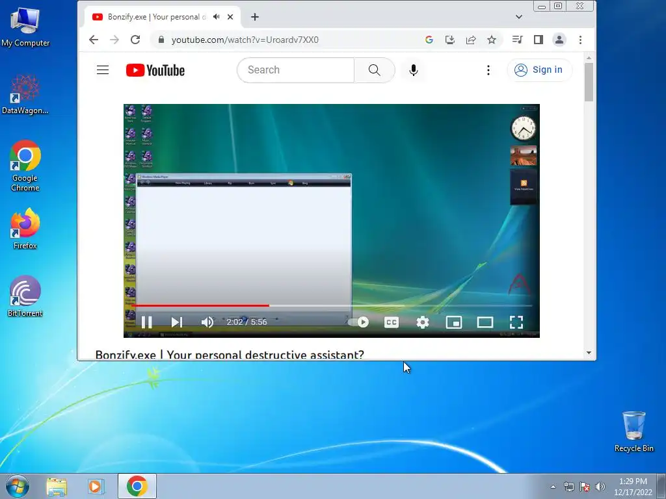Open YouTube settings three-dot menu

click(488, 70)
